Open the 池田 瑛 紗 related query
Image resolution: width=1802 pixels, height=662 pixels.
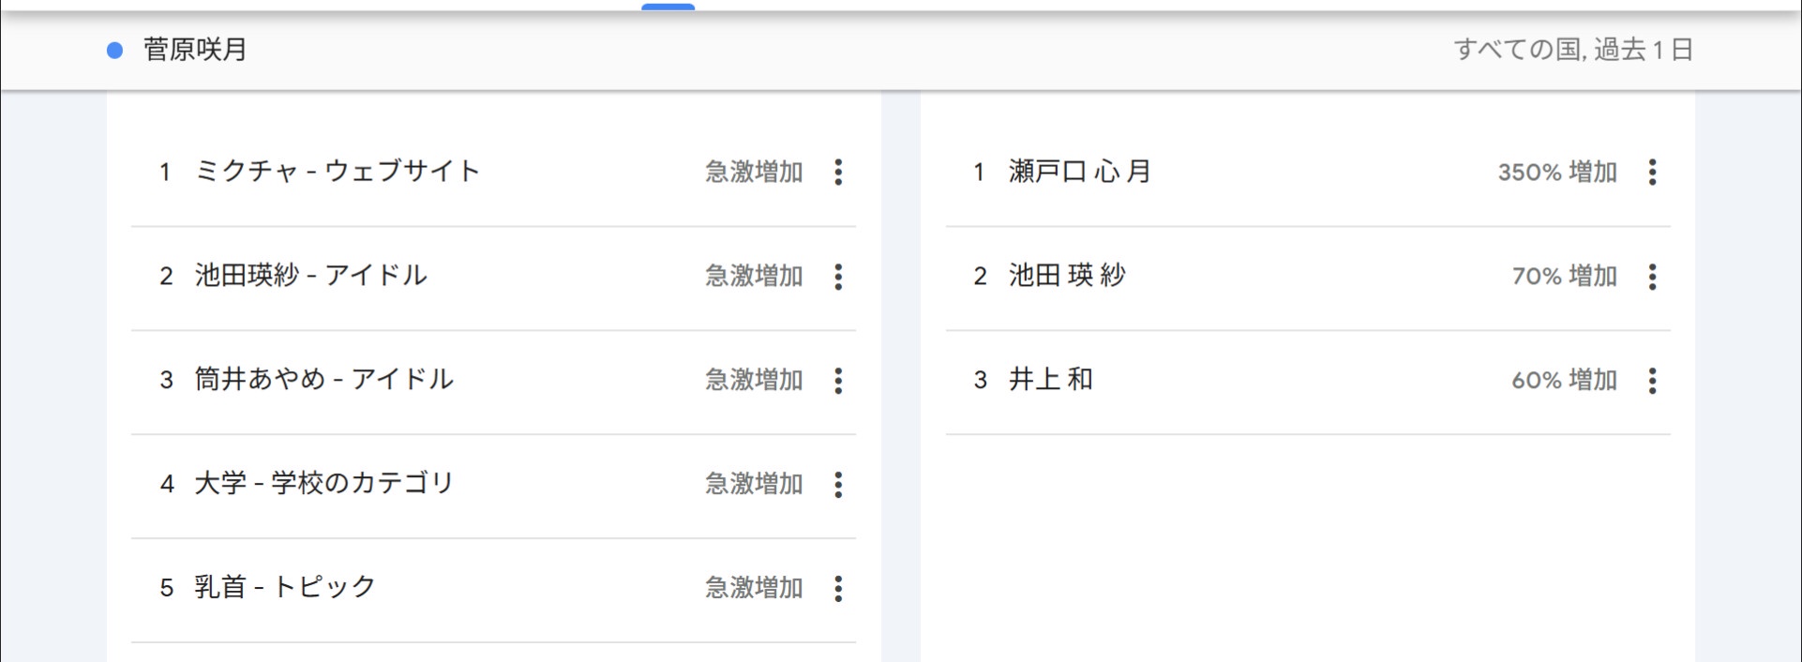(1067, 276)
